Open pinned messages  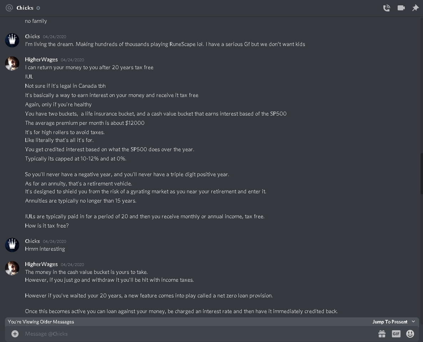(415, 8)
